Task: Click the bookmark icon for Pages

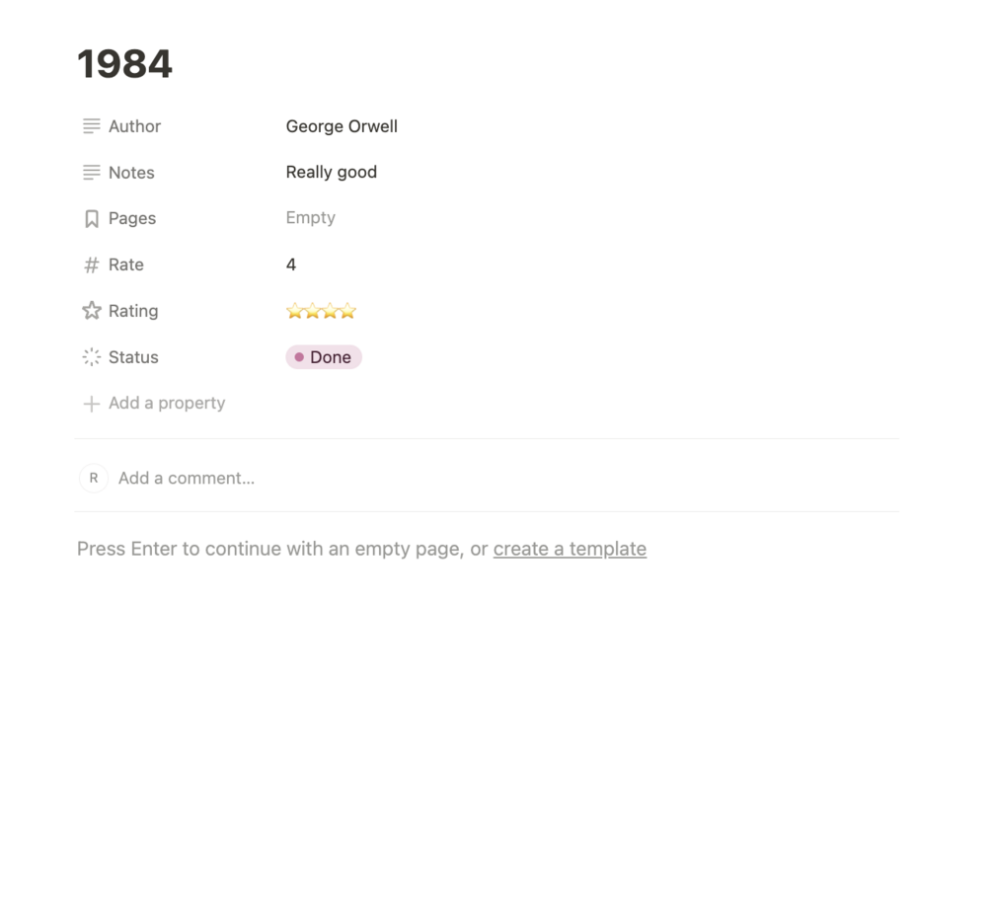Action: 91,219
